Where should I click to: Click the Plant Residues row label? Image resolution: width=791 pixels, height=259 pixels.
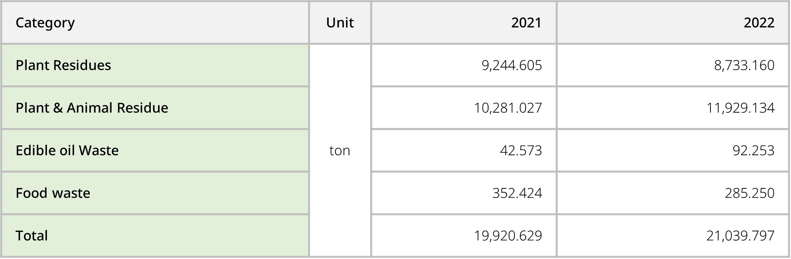[x=63, y=65]
